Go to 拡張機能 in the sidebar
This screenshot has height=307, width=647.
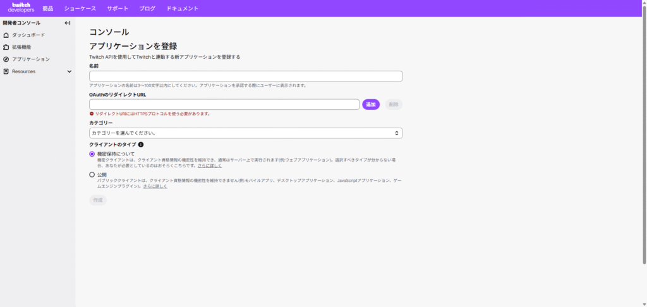click(21, 47)
